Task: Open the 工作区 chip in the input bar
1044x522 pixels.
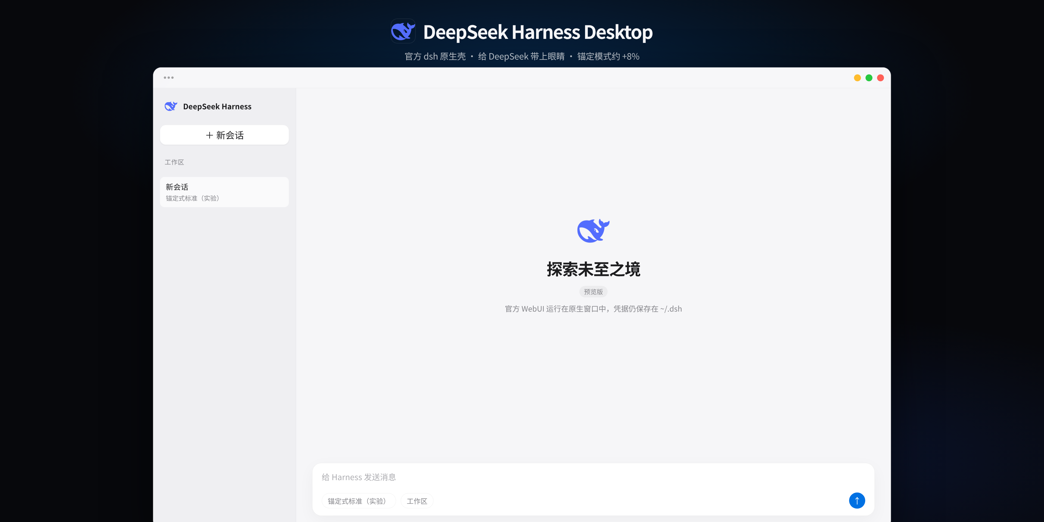Action: 417,501
